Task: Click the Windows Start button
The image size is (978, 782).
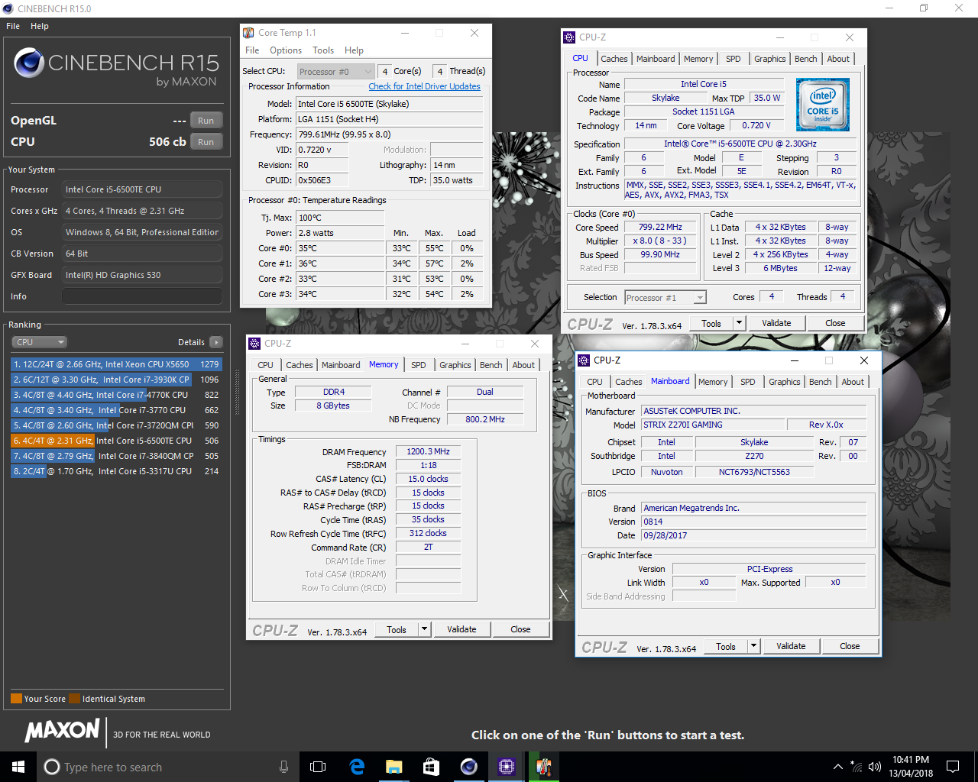Action: click(18, 767)
